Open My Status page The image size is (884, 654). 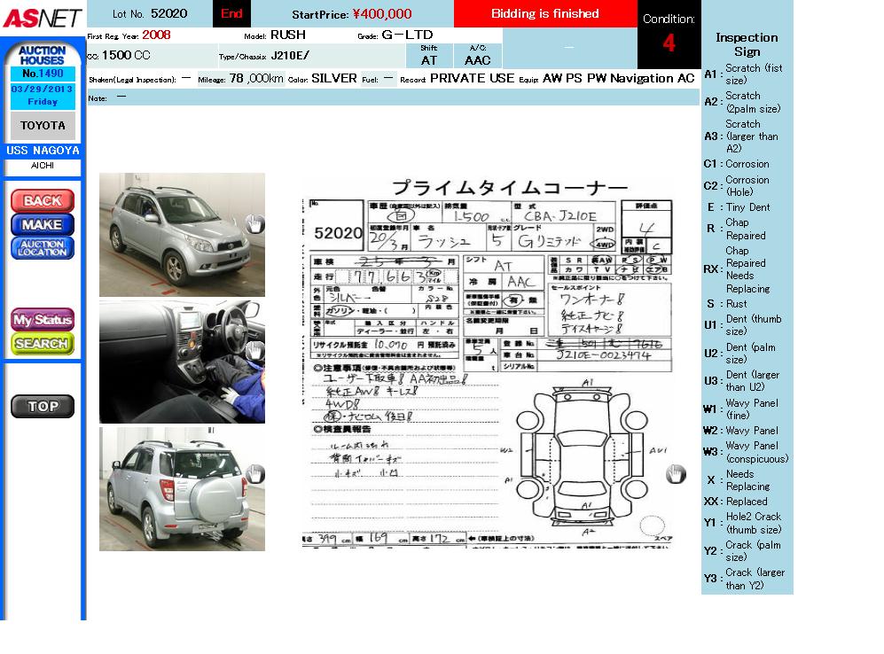(43, 319)
